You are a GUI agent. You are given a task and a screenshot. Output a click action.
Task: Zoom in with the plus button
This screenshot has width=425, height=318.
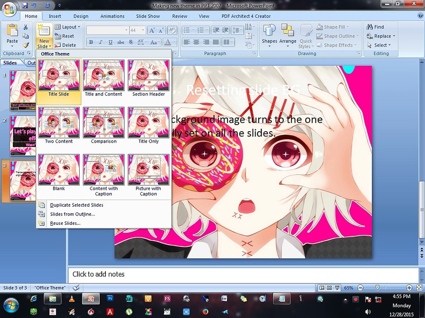click(x=409, y=288)
